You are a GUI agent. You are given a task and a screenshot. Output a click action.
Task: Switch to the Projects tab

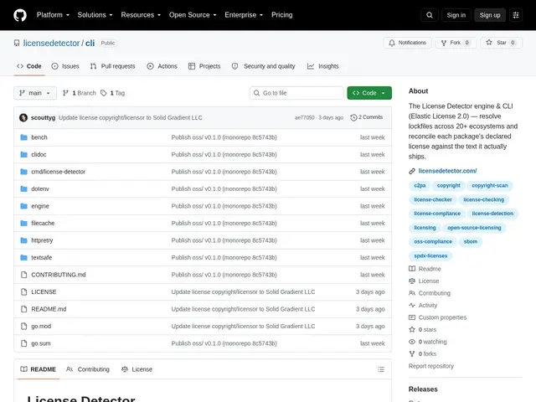point(204,66)
